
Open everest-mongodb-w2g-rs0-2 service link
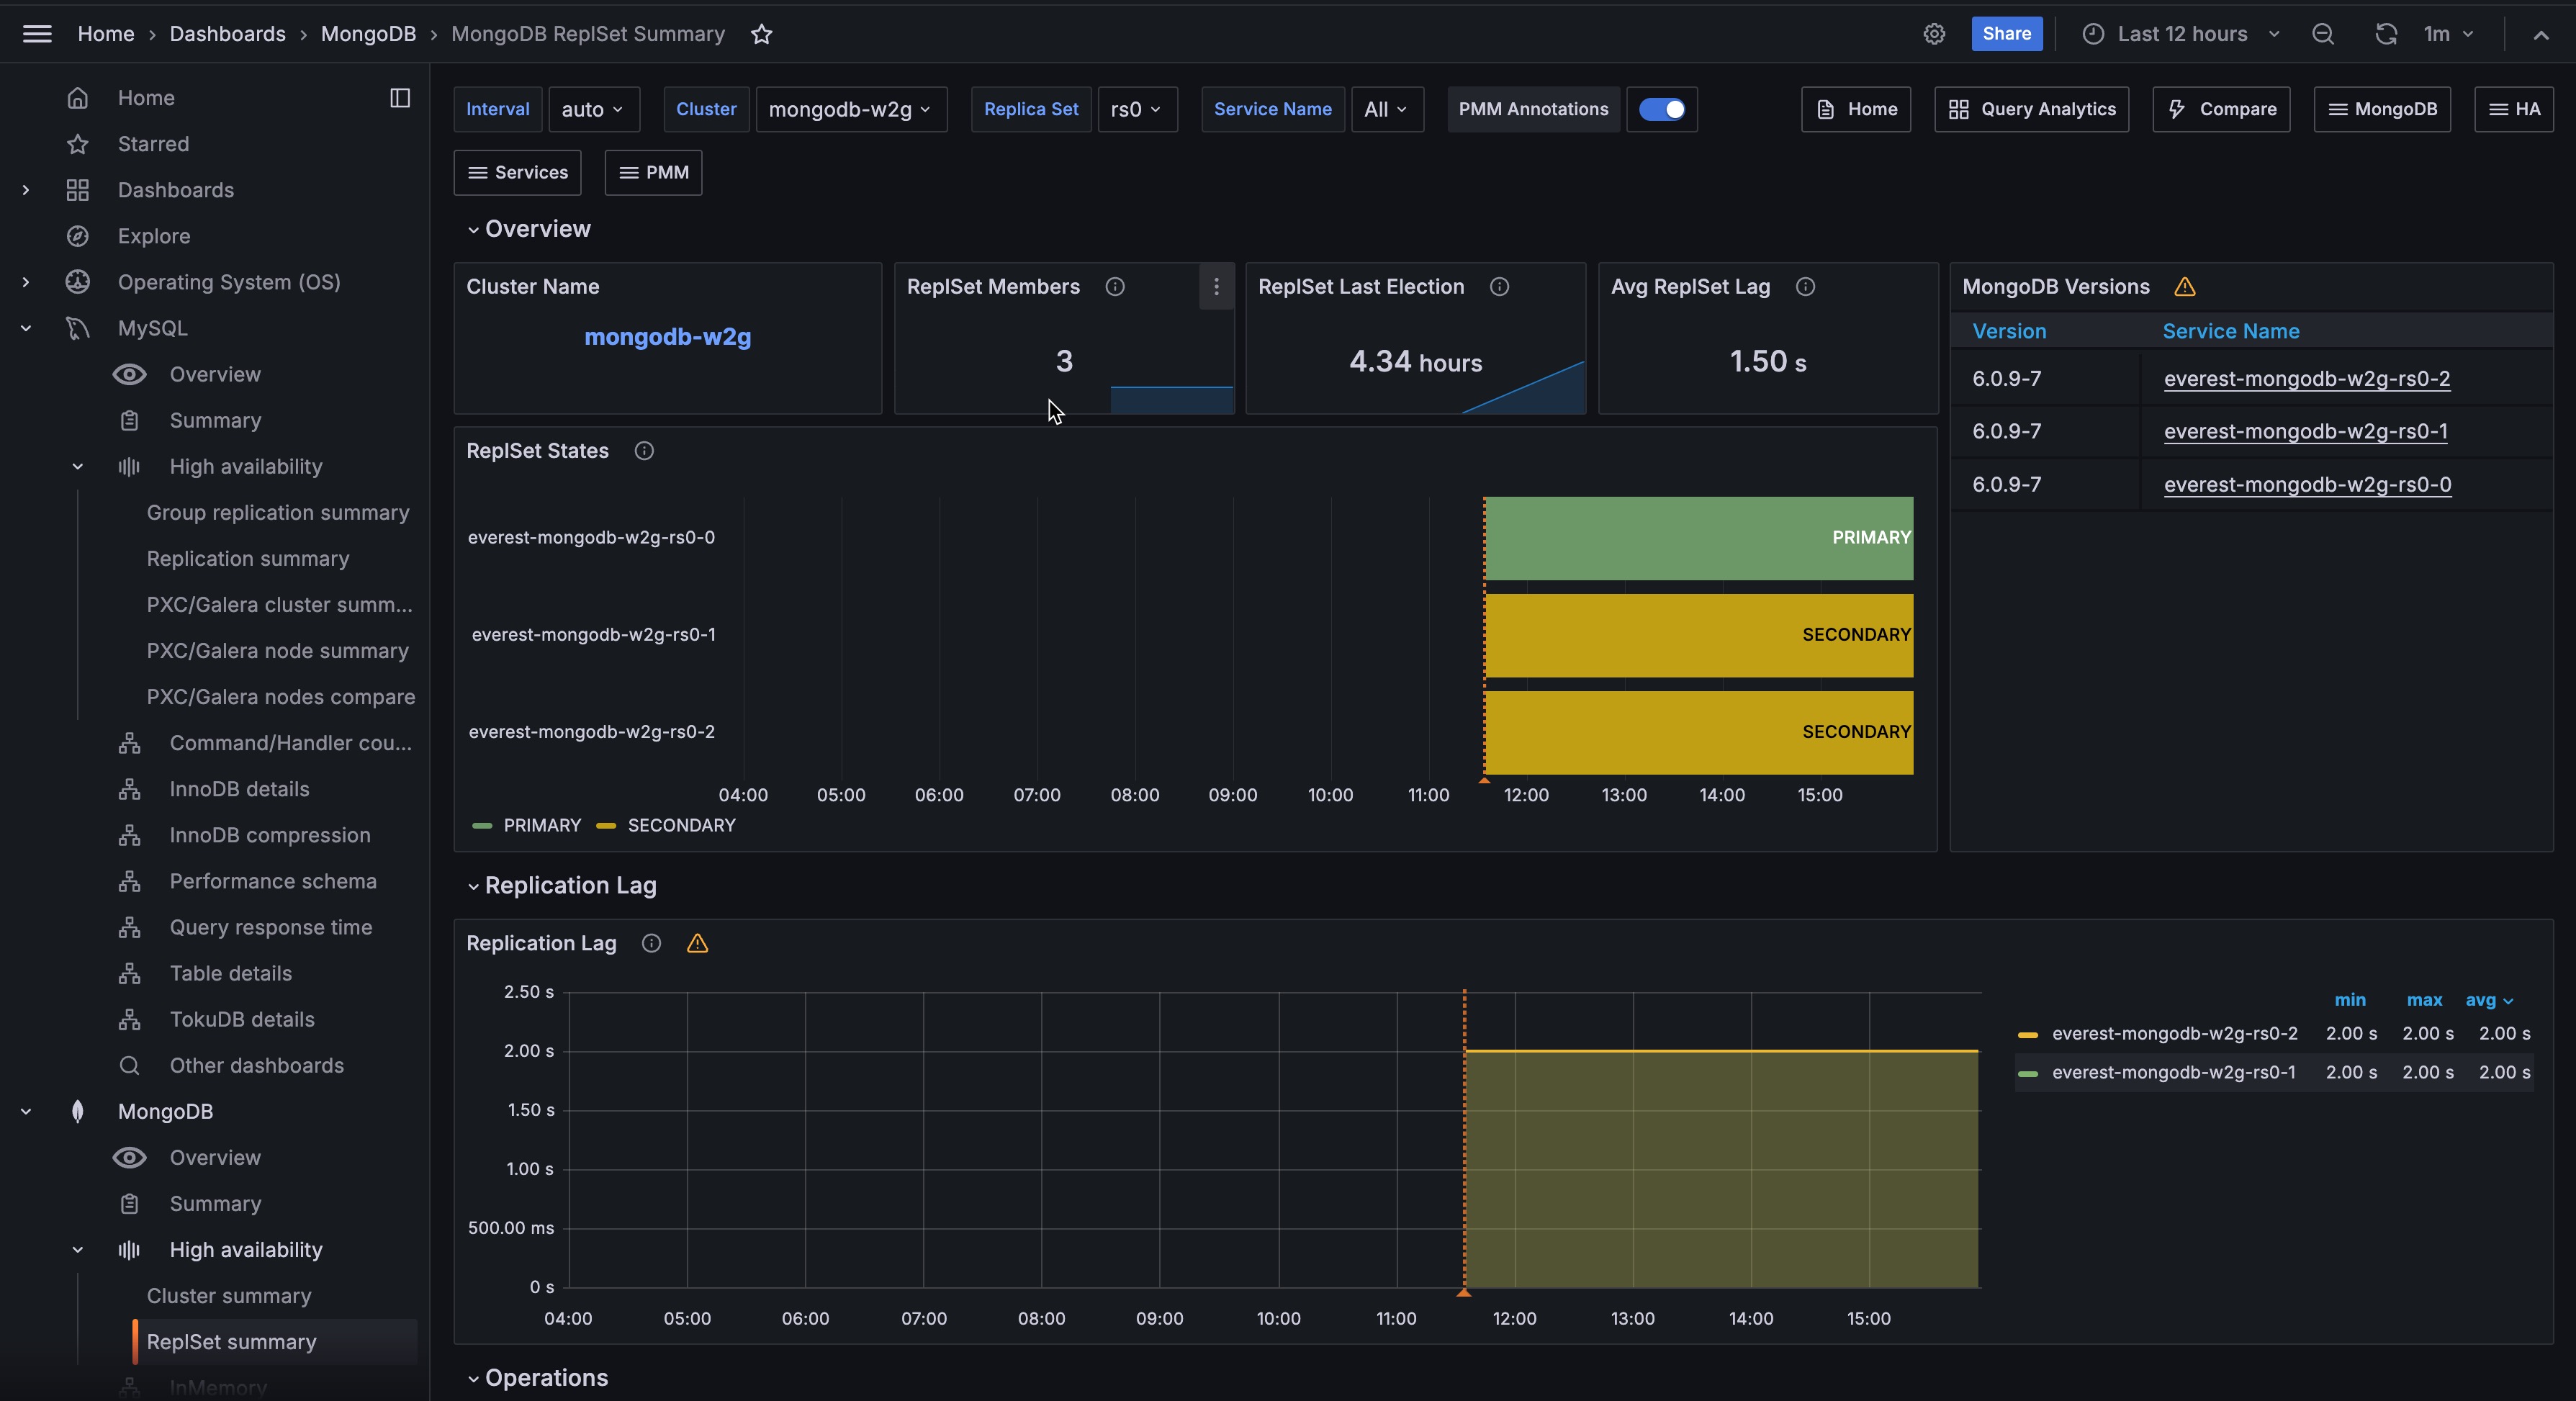point(2307,378)
